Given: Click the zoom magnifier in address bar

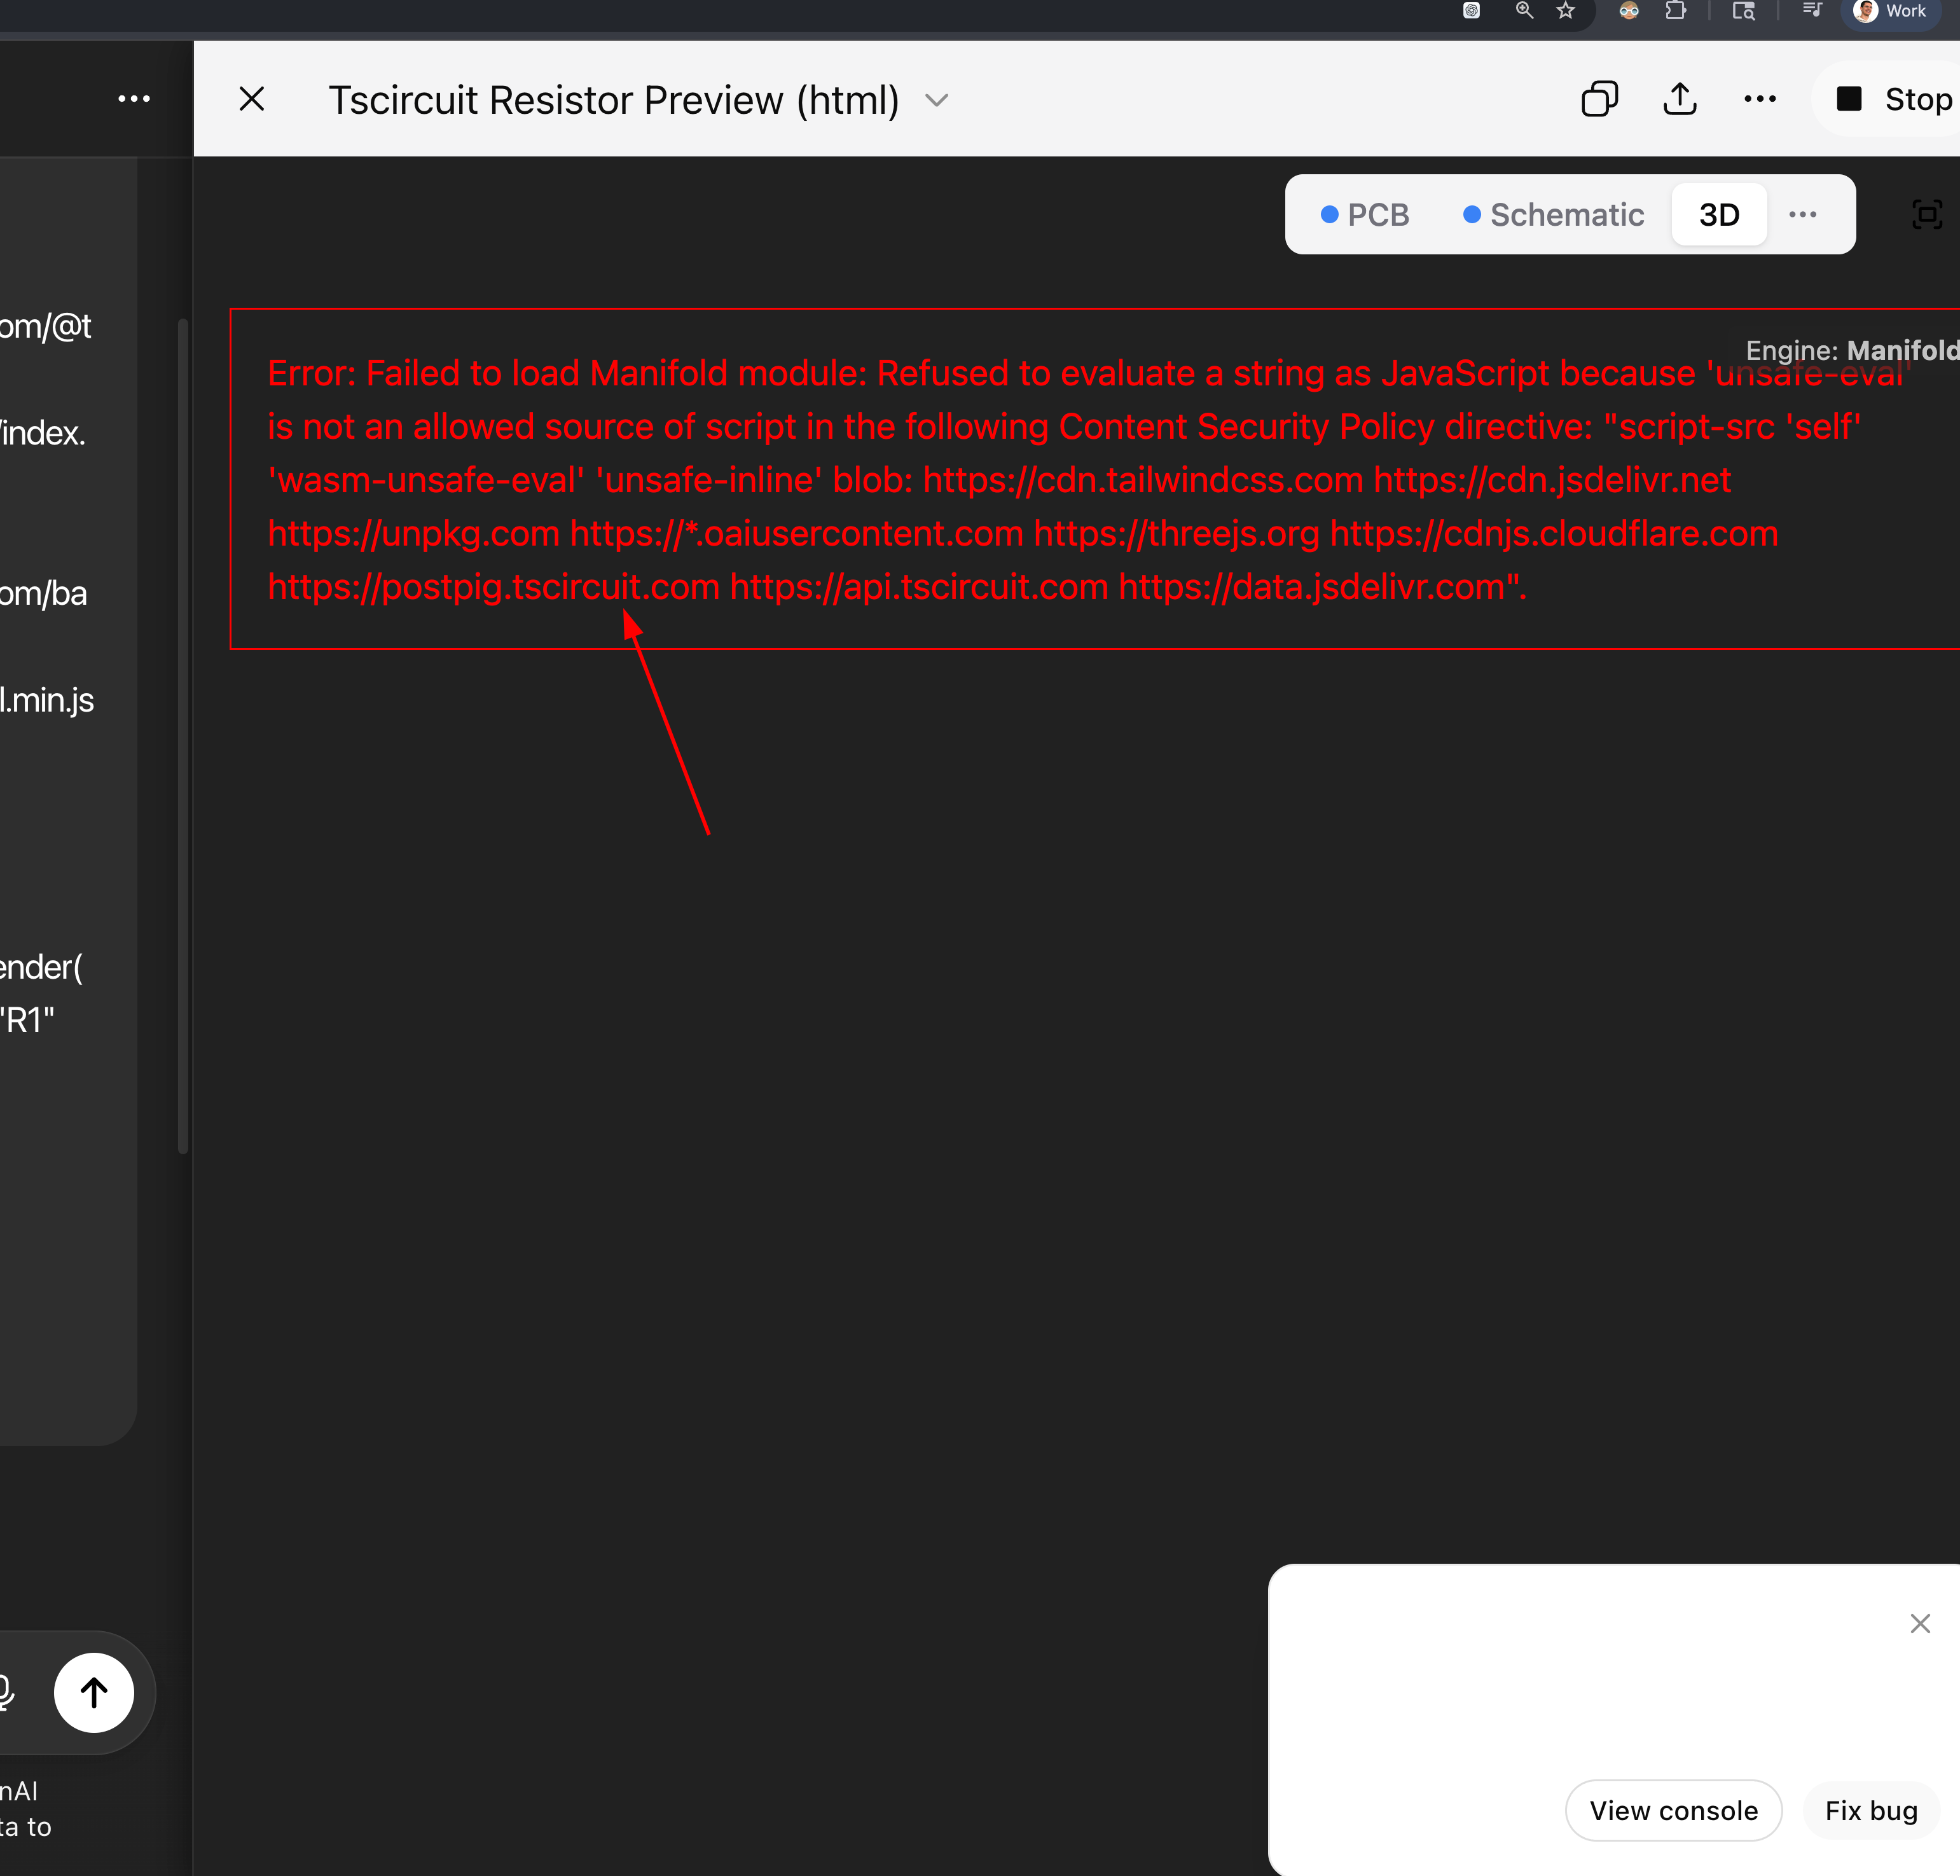Looking at the screenshot, I should click(1524, 11).
